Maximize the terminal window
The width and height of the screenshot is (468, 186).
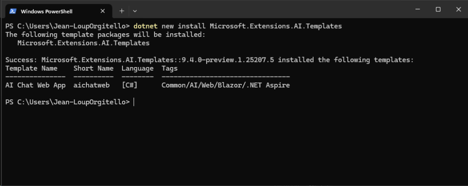438,10
